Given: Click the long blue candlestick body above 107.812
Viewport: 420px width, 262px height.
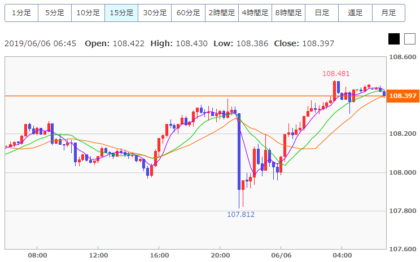Looking at the screenshot, I should click(239, 152).
